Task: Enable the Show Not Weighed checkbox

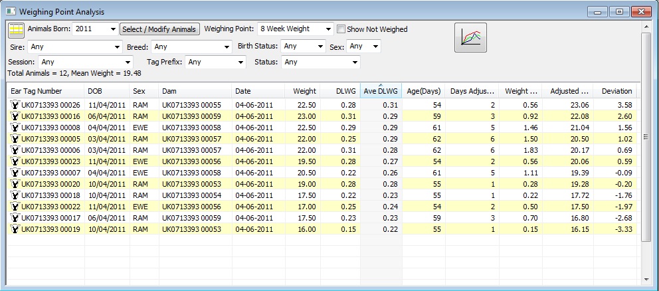Action: click(341, 29)
